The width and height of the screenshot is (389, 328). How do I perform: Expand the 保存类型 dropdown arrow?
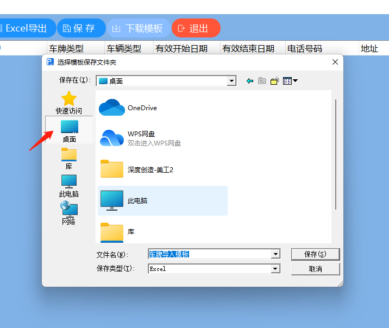coord(275,269)
